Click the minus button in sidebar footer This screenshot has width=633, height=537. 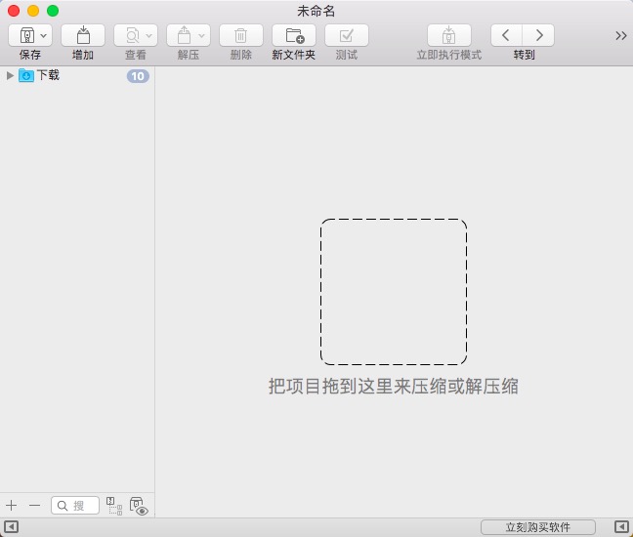[x=34, y=505]
